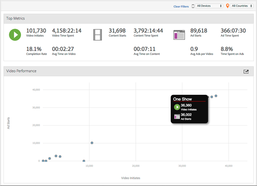Image resolution: width=257 pixels, height=186 pixels.
Task: Click the 31,698 Content Starts value
Action: coord(117,31)
